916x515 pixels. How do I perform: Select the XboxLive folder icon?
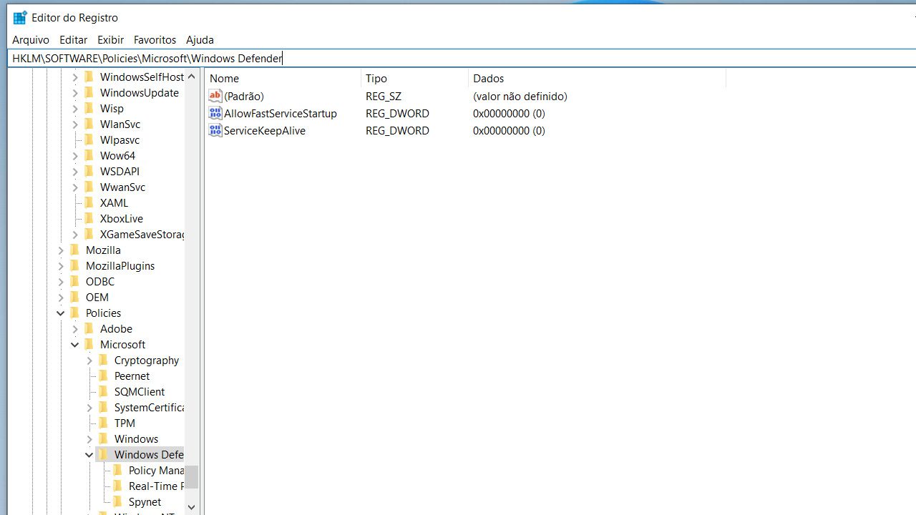coord(89,218)
